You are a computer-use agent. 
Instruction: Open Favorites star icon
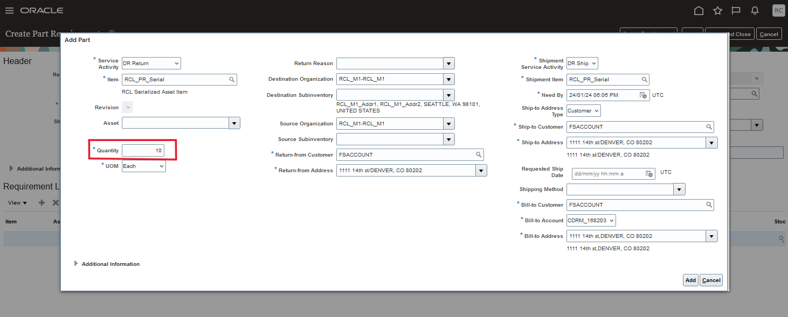717,10
